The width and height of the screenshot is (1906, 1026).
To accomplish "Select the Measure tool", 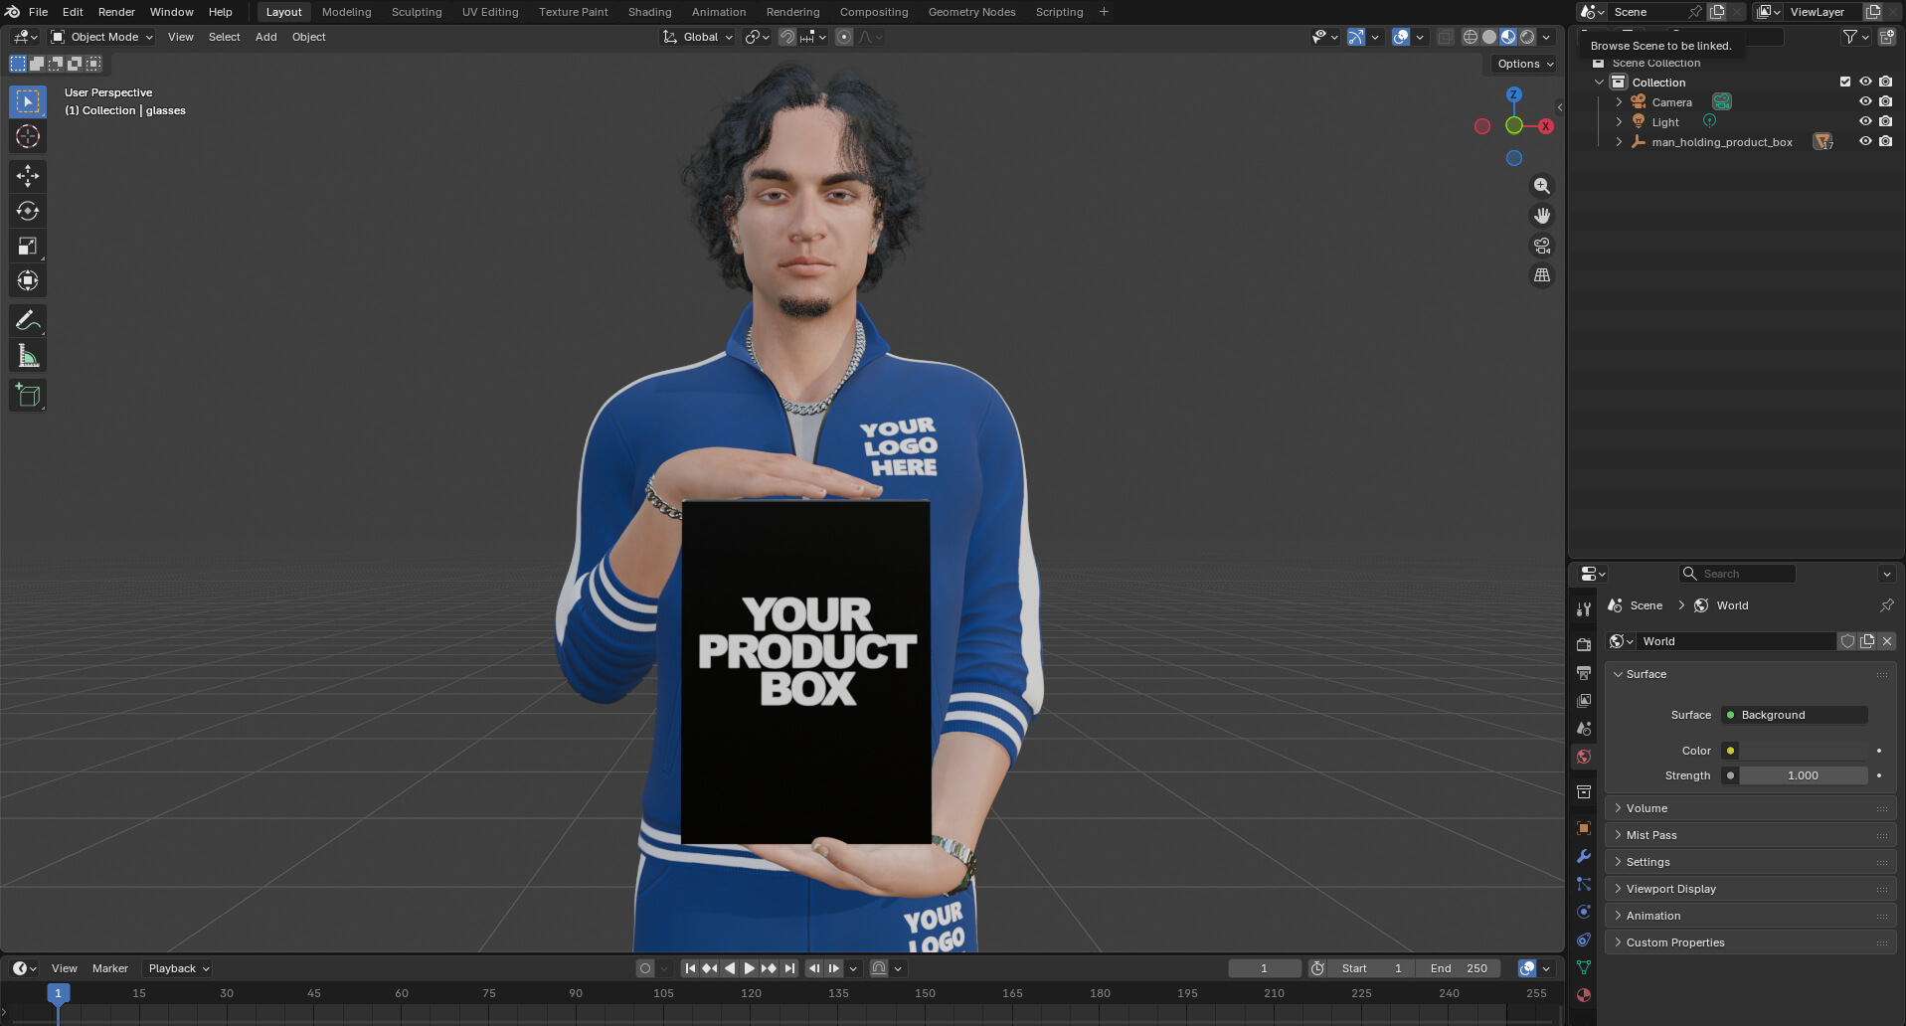I will [28, 356].
